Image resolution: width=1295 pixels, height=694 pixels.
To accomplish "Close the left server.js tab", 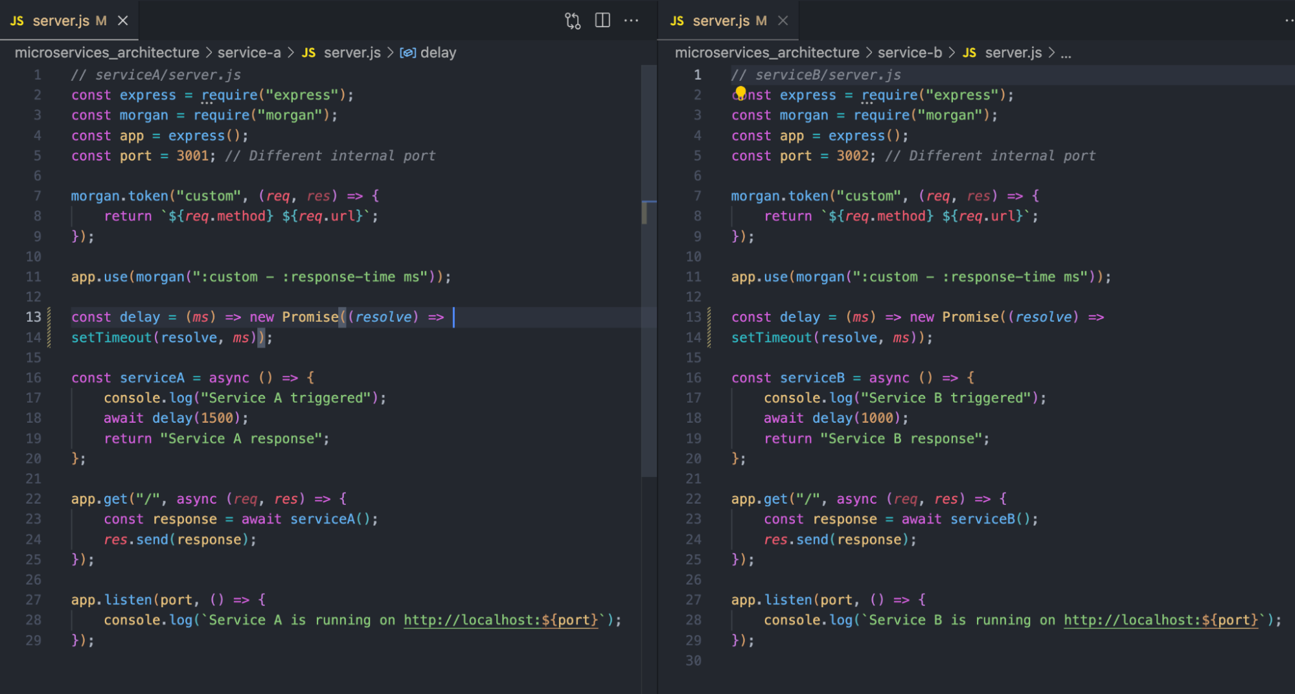I will (x=122, y=21).
